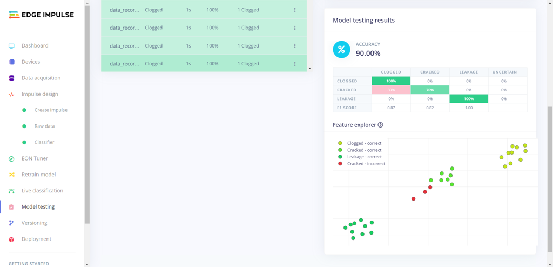
Task: Click the EON Tuner icon
Action: coord(11,159)
